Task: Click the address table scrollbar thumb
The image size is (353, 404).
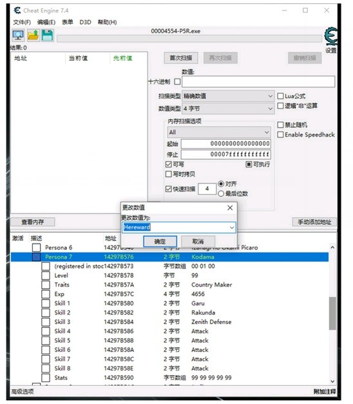Action: (x=332, y=313)
